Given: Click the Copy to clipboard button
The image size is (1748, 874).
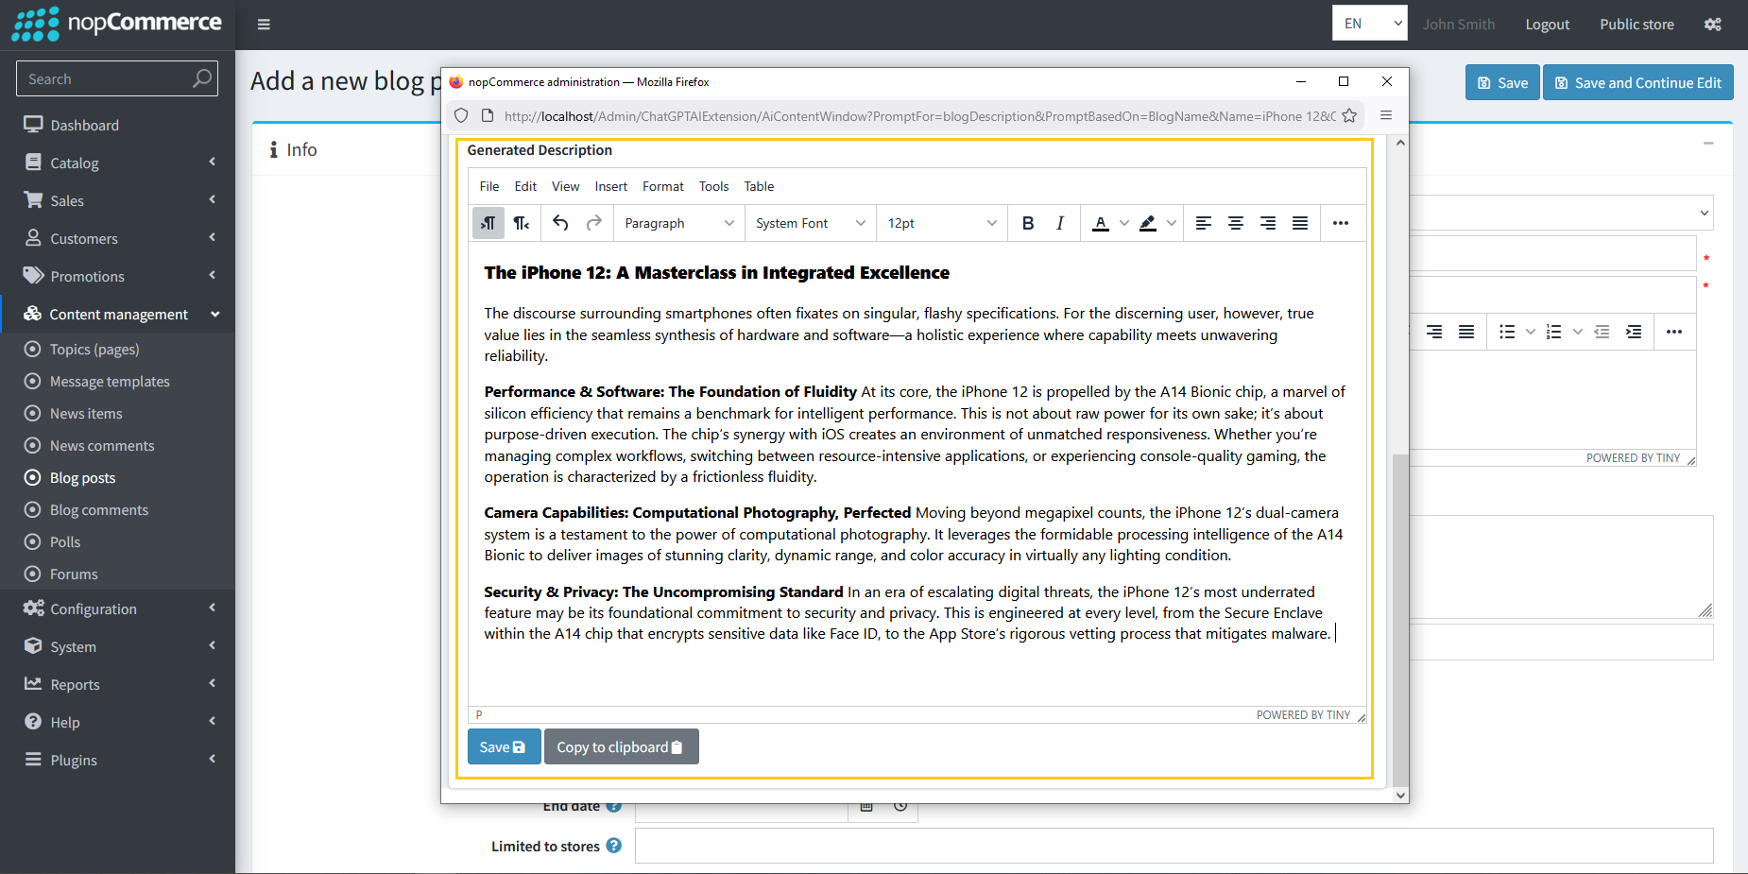Looking at the screenshot, I should tap(621, 746).
